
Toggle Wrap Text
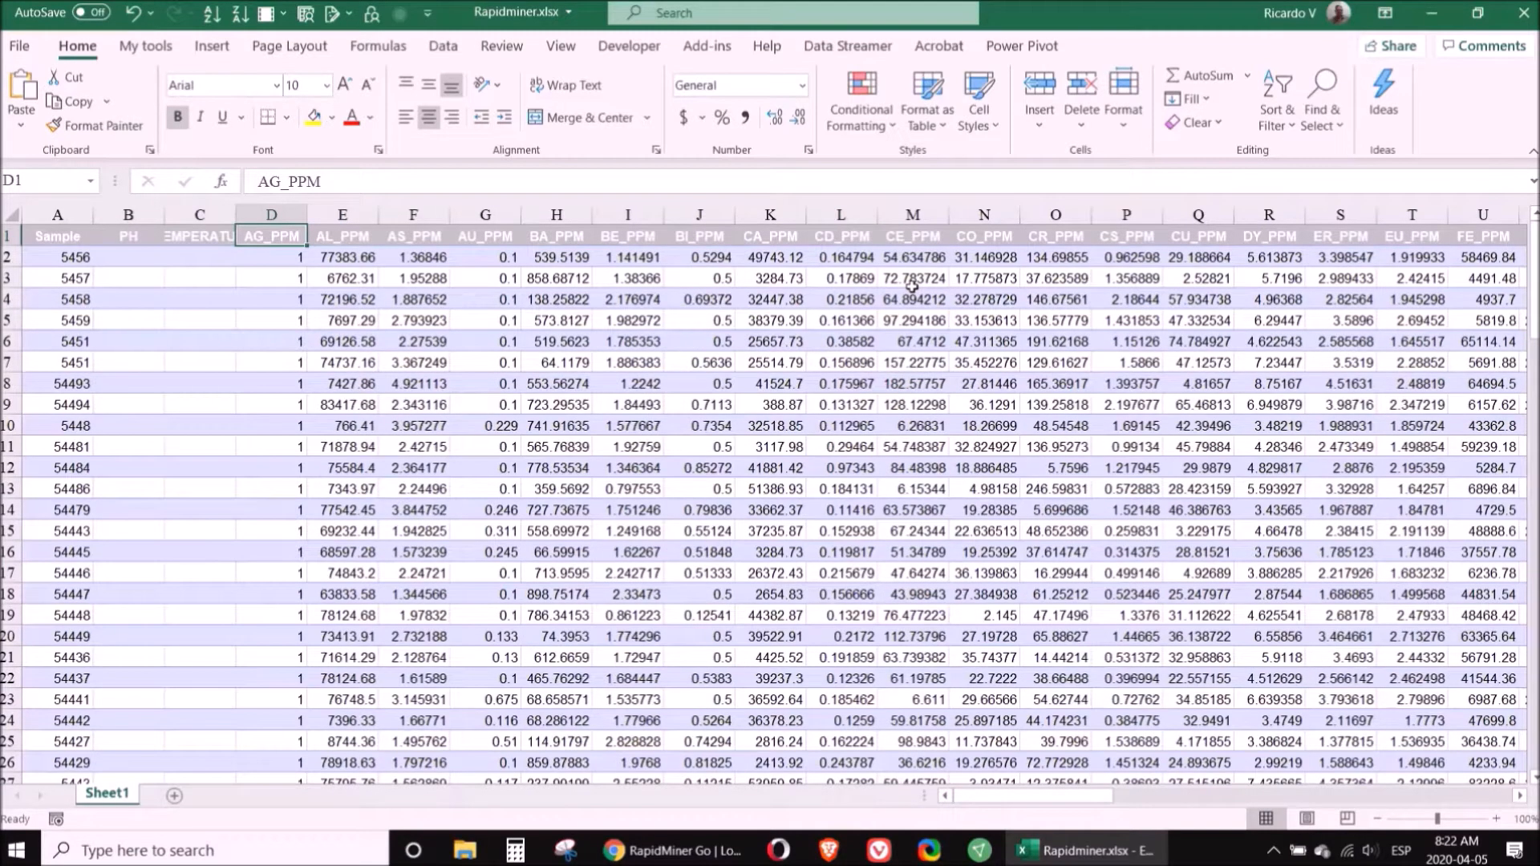pos(565,85)
